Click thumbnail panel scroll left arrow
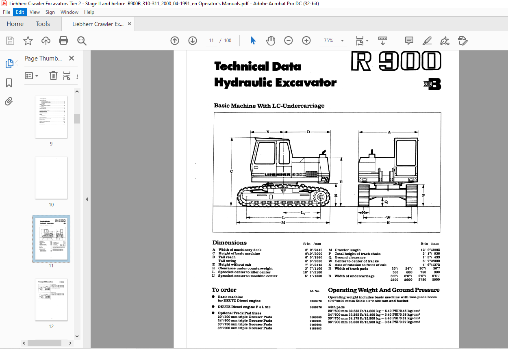 [x=24, y=343]
